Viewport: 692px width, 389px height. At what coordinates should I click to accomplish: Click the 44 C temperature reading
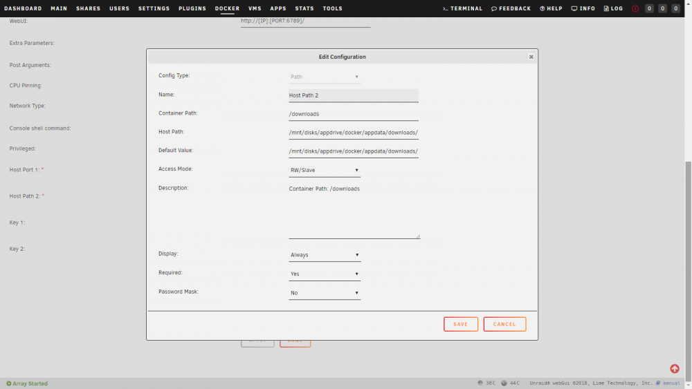click(x=511, y=383)
